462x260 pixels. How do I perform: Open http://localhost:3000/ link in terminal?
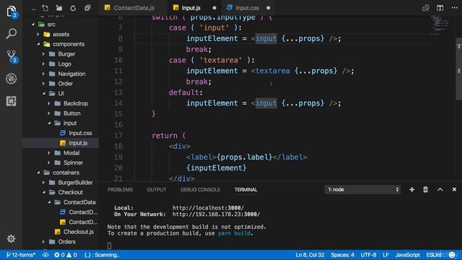tap(208, 208)
